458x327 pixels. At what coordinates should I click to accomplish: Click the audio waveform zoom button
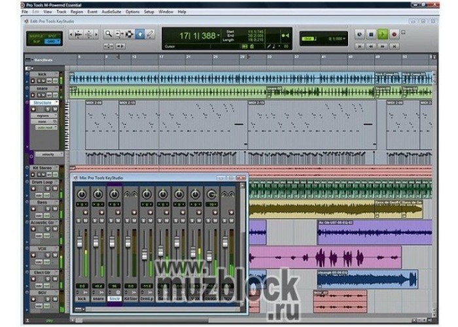click(79, 35)
